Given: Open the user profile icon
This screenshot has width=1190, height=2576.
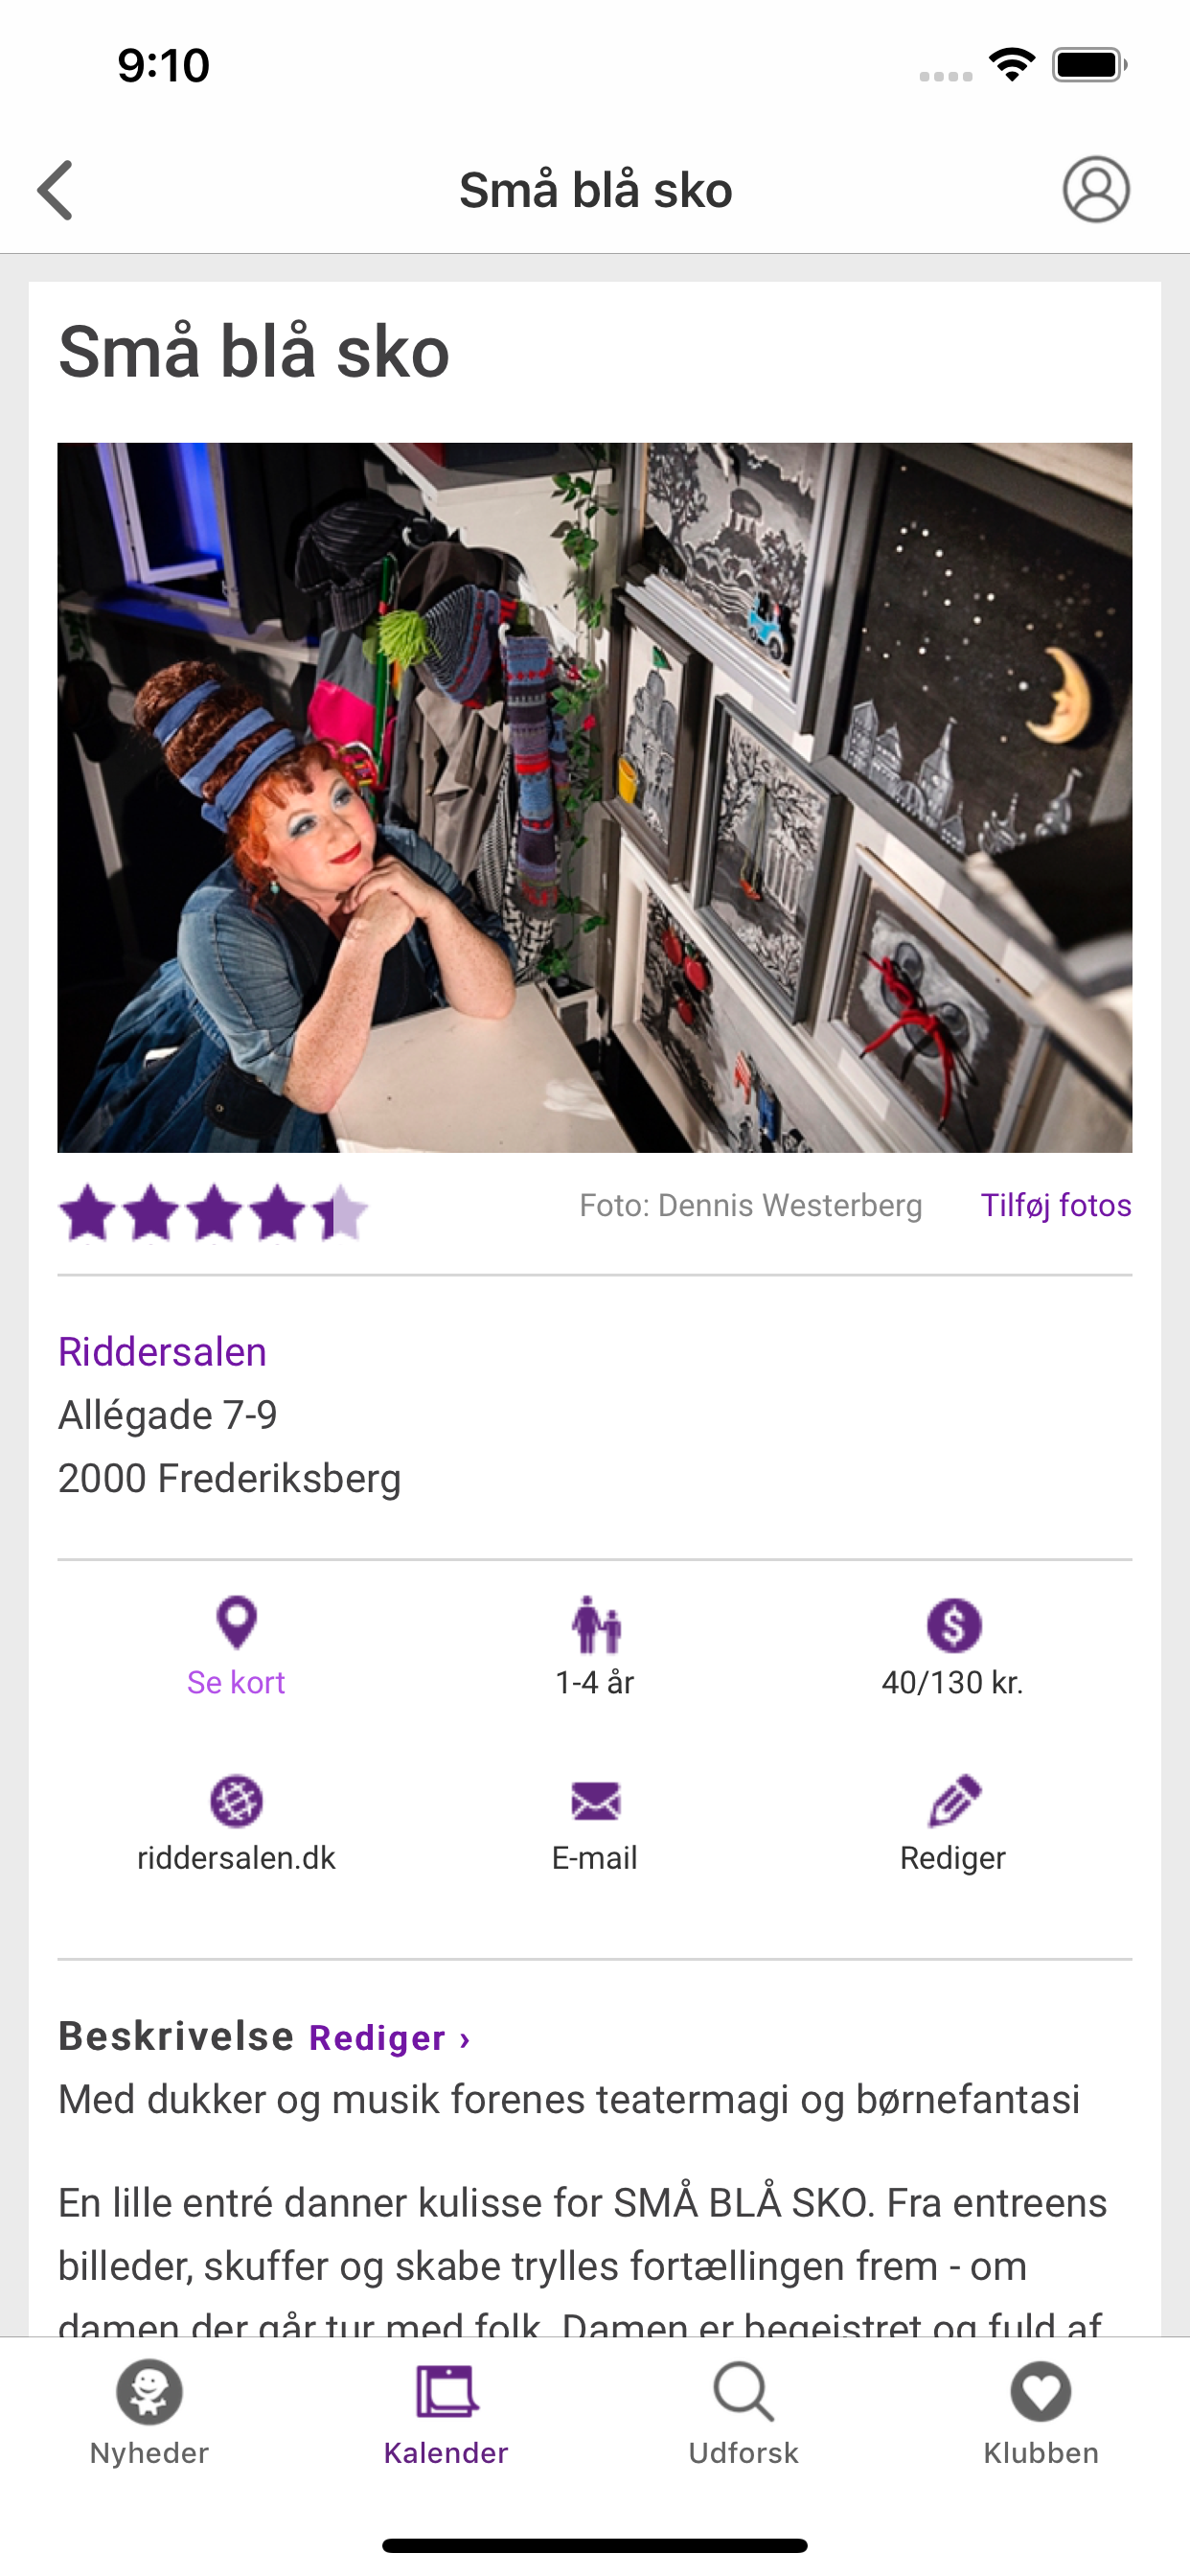Looking at the screenshot, I should [1096, 189].
